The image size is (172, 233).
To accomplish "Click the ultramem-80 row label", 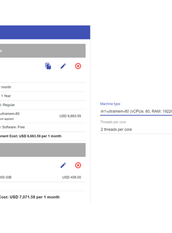I will [10, 114].
